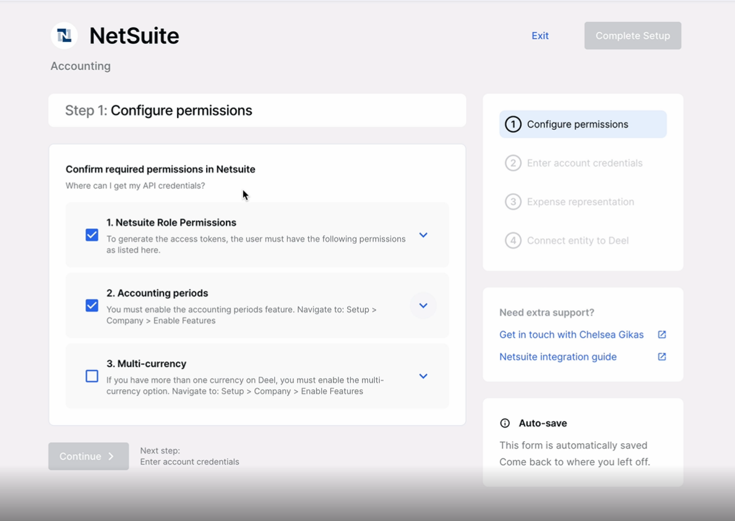Uncheck the Accounting periods checkbox
This screenshot has width=735, height=521.
pyautogui.click(x=92, y=306)
